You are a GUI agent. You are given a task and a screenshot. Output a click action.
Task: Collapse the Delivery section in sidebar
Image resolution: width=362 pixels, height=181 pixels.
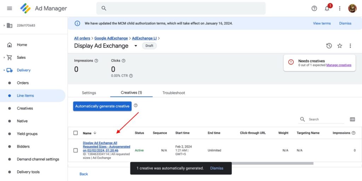(x=4, y=70)
